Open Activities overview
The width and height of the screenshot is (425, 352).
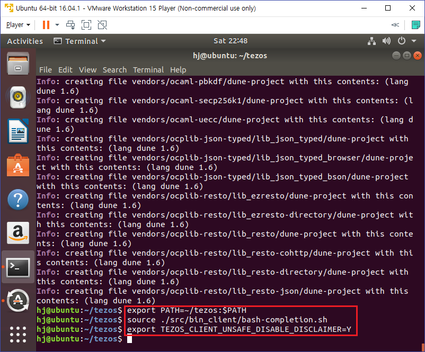tap(25, 41)
